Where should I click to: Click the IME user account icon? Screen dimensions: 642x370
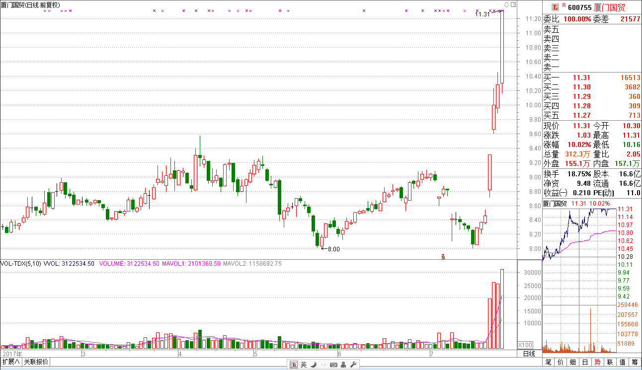click(x=343, y=365)
